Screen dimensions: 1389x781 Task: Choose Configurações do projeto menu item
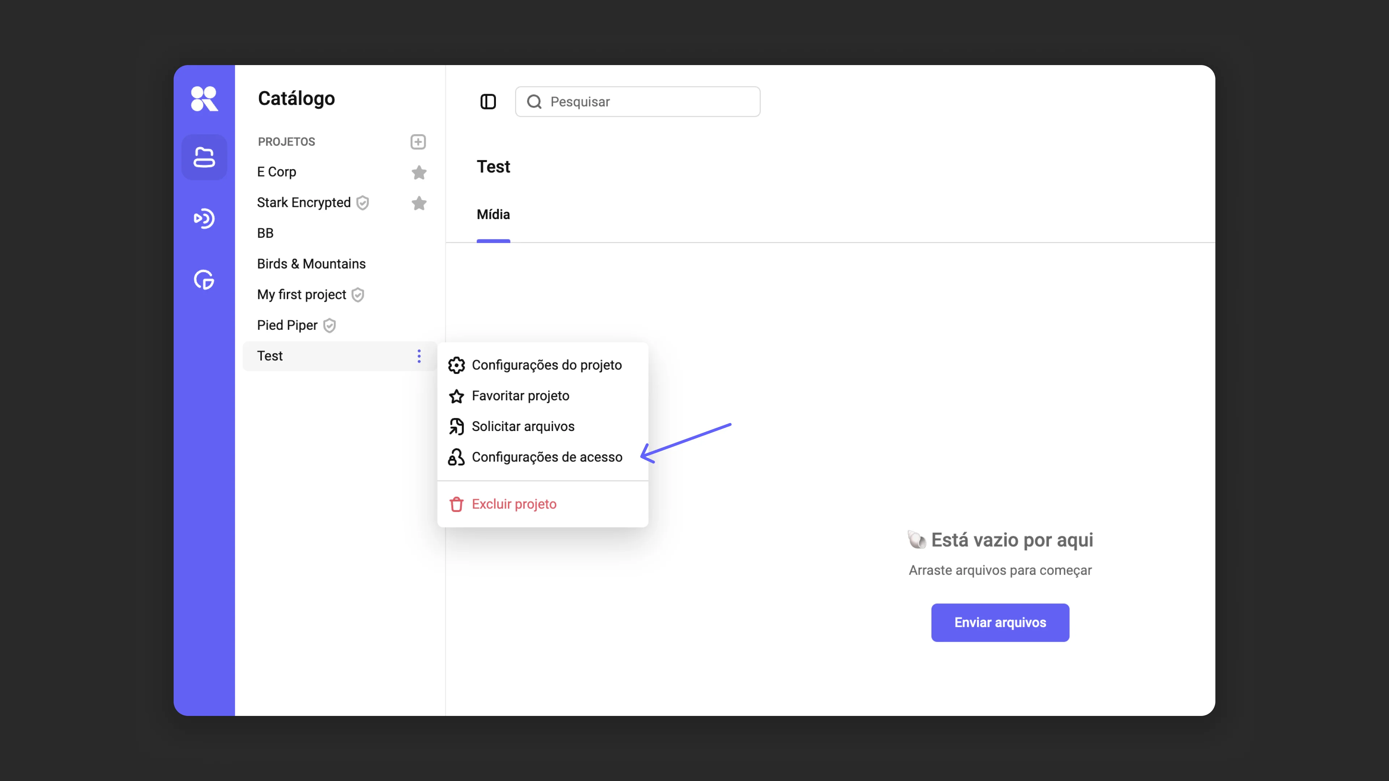543,365
